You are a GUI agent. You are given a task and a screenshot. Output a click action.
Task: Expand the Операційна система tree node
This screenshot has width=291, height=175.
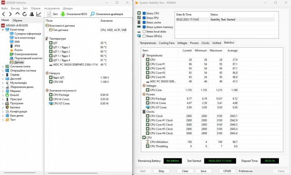[3, 71]
